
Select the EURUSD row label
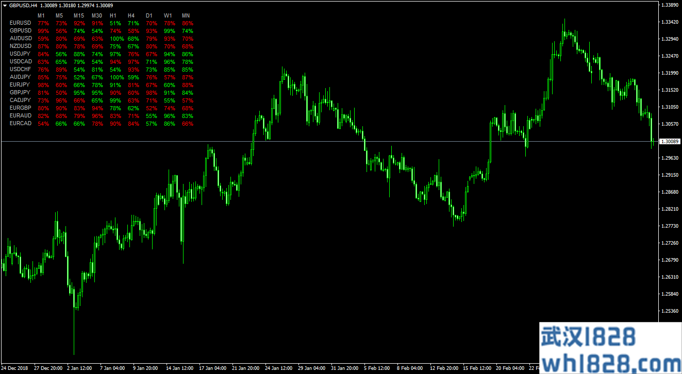[21, 23]
